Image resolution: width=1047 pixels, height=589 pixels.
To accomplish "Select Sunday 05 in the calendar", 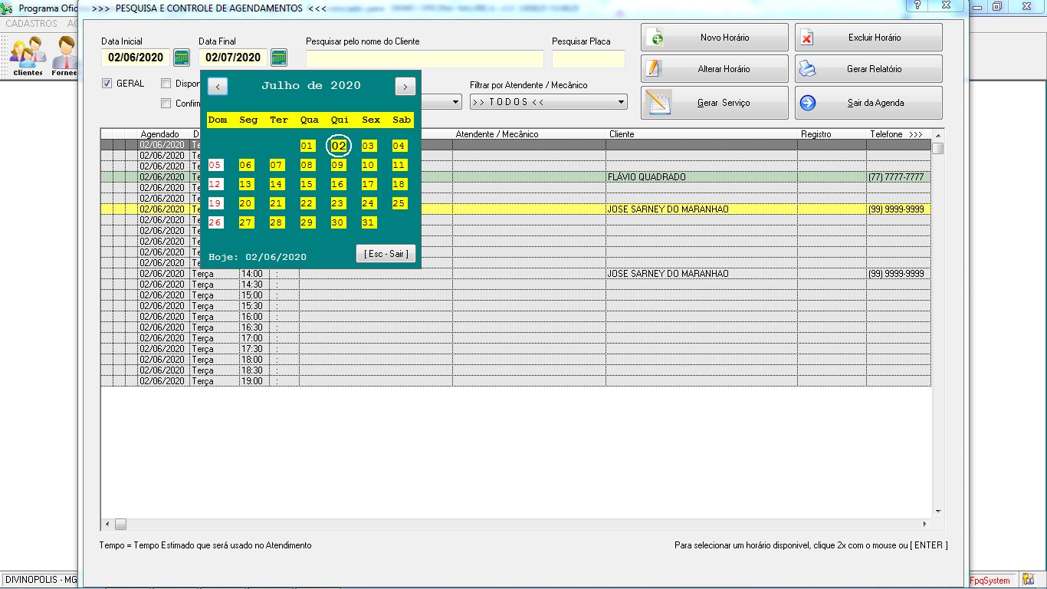I will click(215, 165).
